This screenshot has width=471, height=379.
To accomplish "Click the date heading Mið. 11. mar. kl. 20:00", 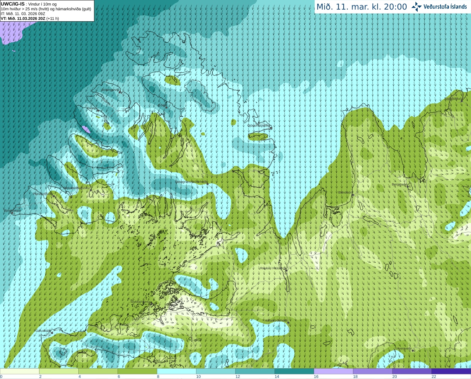I will point(362,7).
